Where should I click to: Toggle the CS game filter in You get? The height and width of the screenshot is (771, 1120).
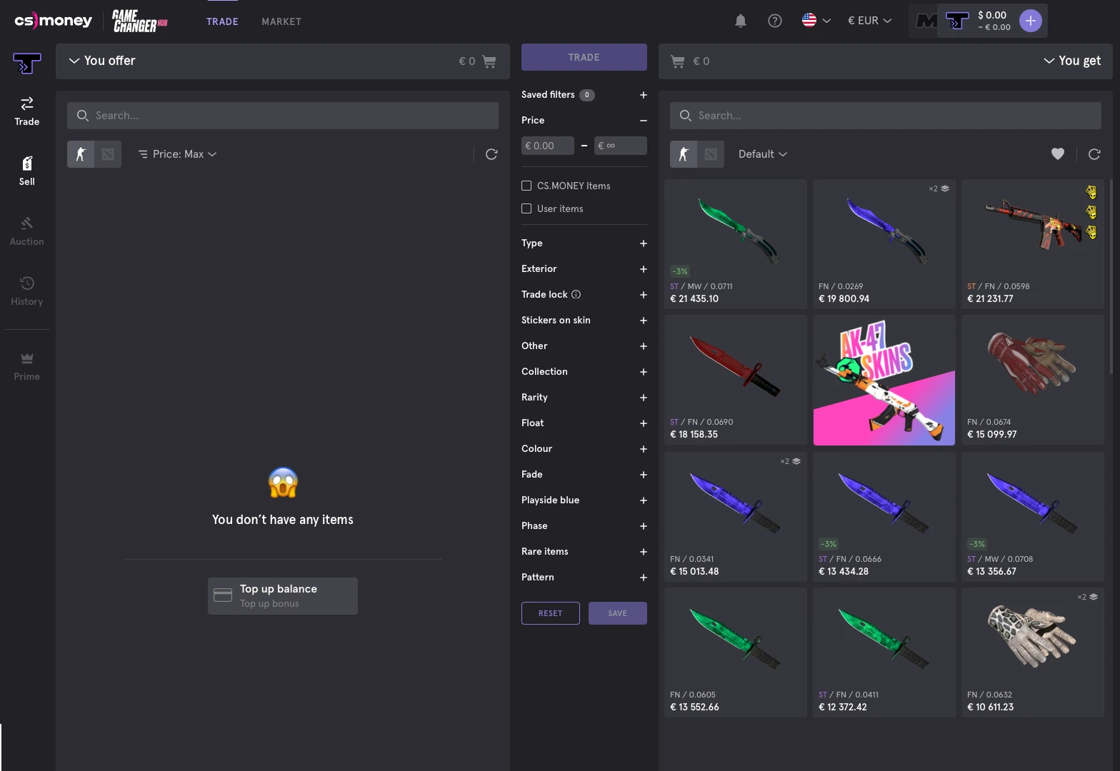pyautogui.click(x=684, y=154)
